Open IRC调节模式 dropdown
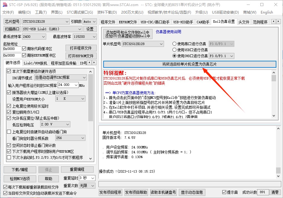 click(60, 77)
